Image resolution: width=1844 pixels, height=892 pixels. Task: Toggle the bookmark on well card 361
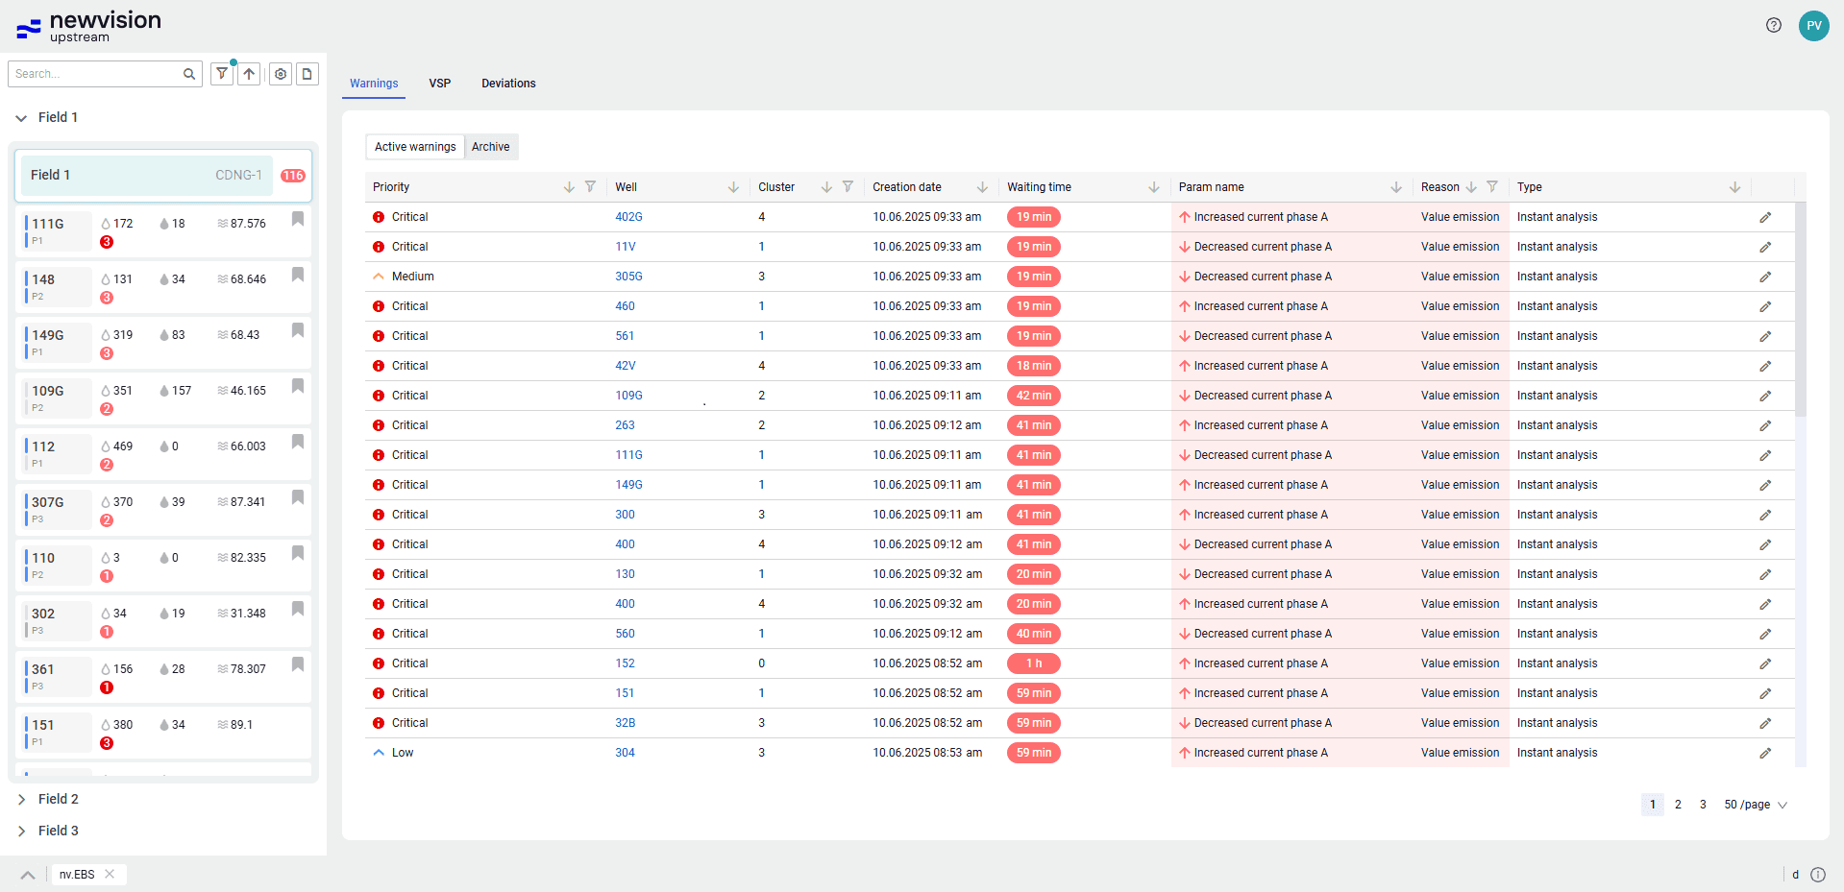point(298,664)
